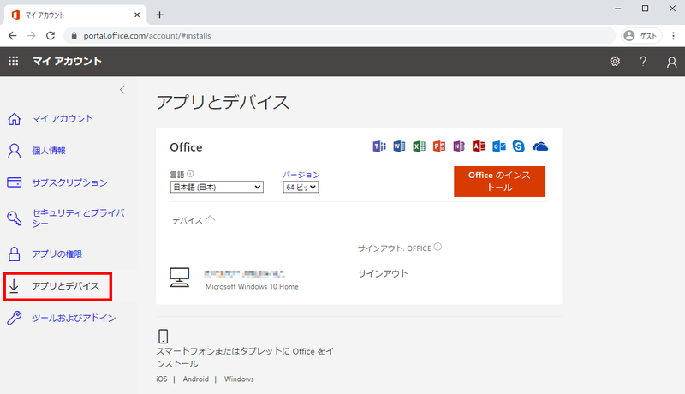Open サブスクリプション sidebar item

69,182
